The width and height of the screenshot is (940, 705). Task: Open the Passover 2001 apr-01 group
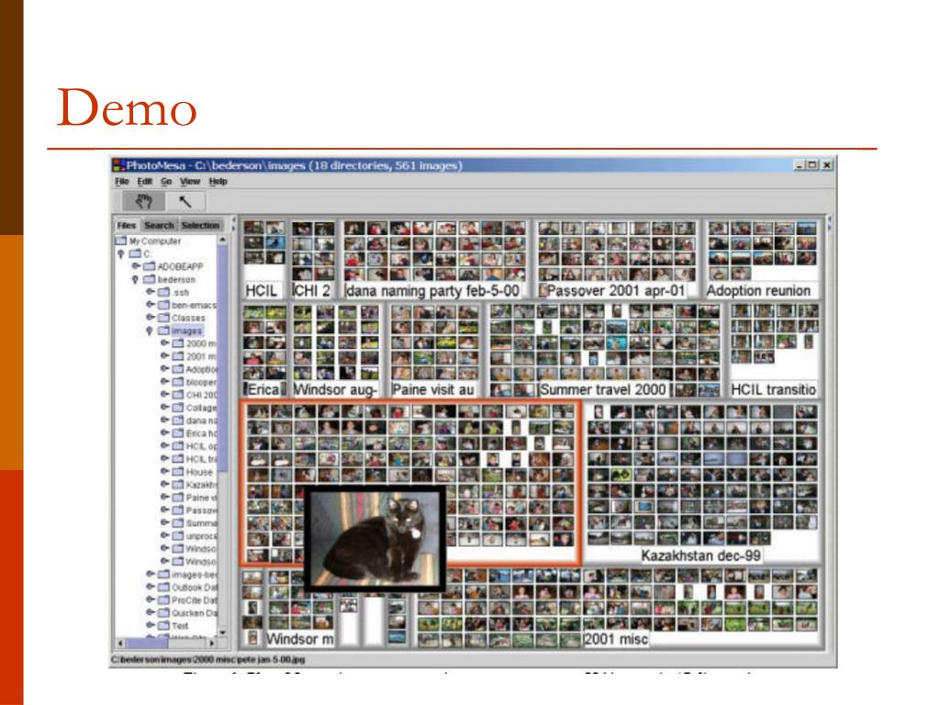[616, 259]
